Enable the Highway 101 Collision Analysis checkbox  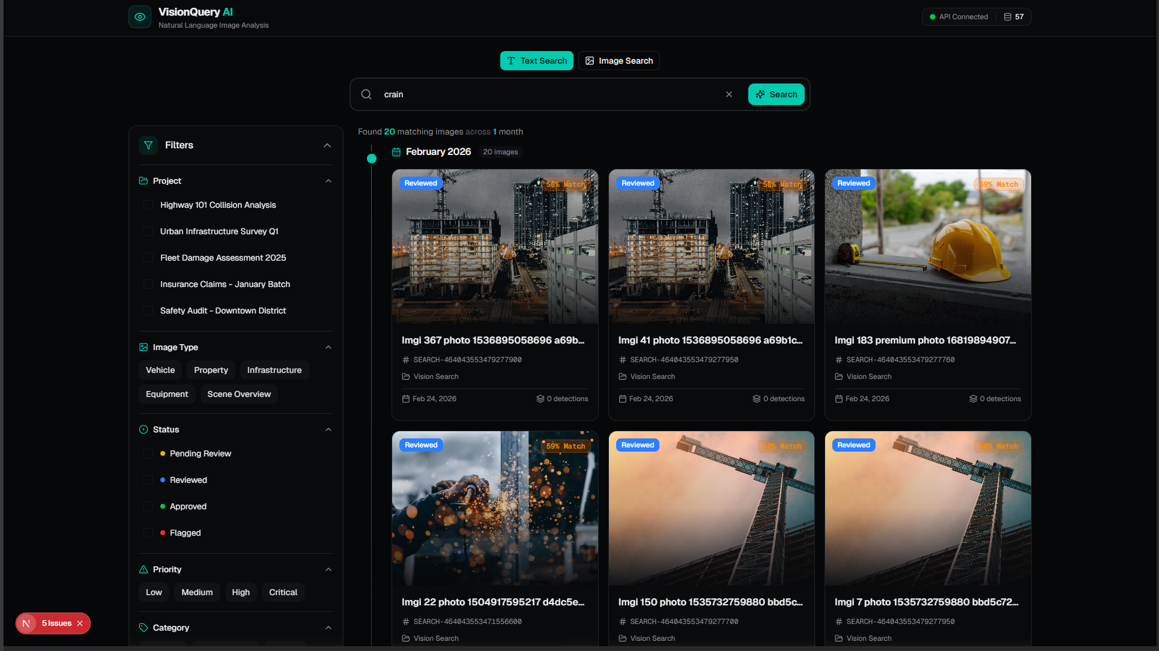pyautogui.click(x=148, y=205)
